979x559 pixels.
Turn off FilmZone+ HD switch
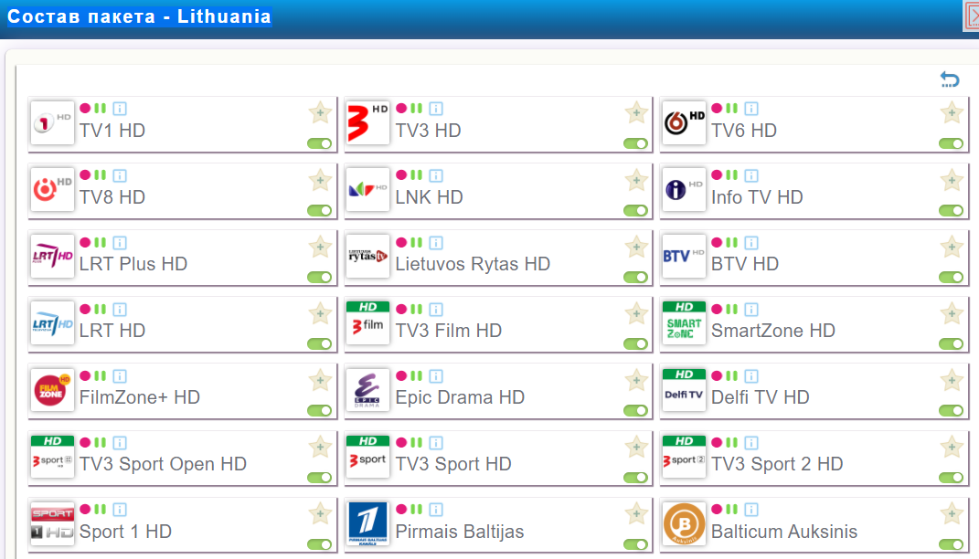[x=320, y=411]
